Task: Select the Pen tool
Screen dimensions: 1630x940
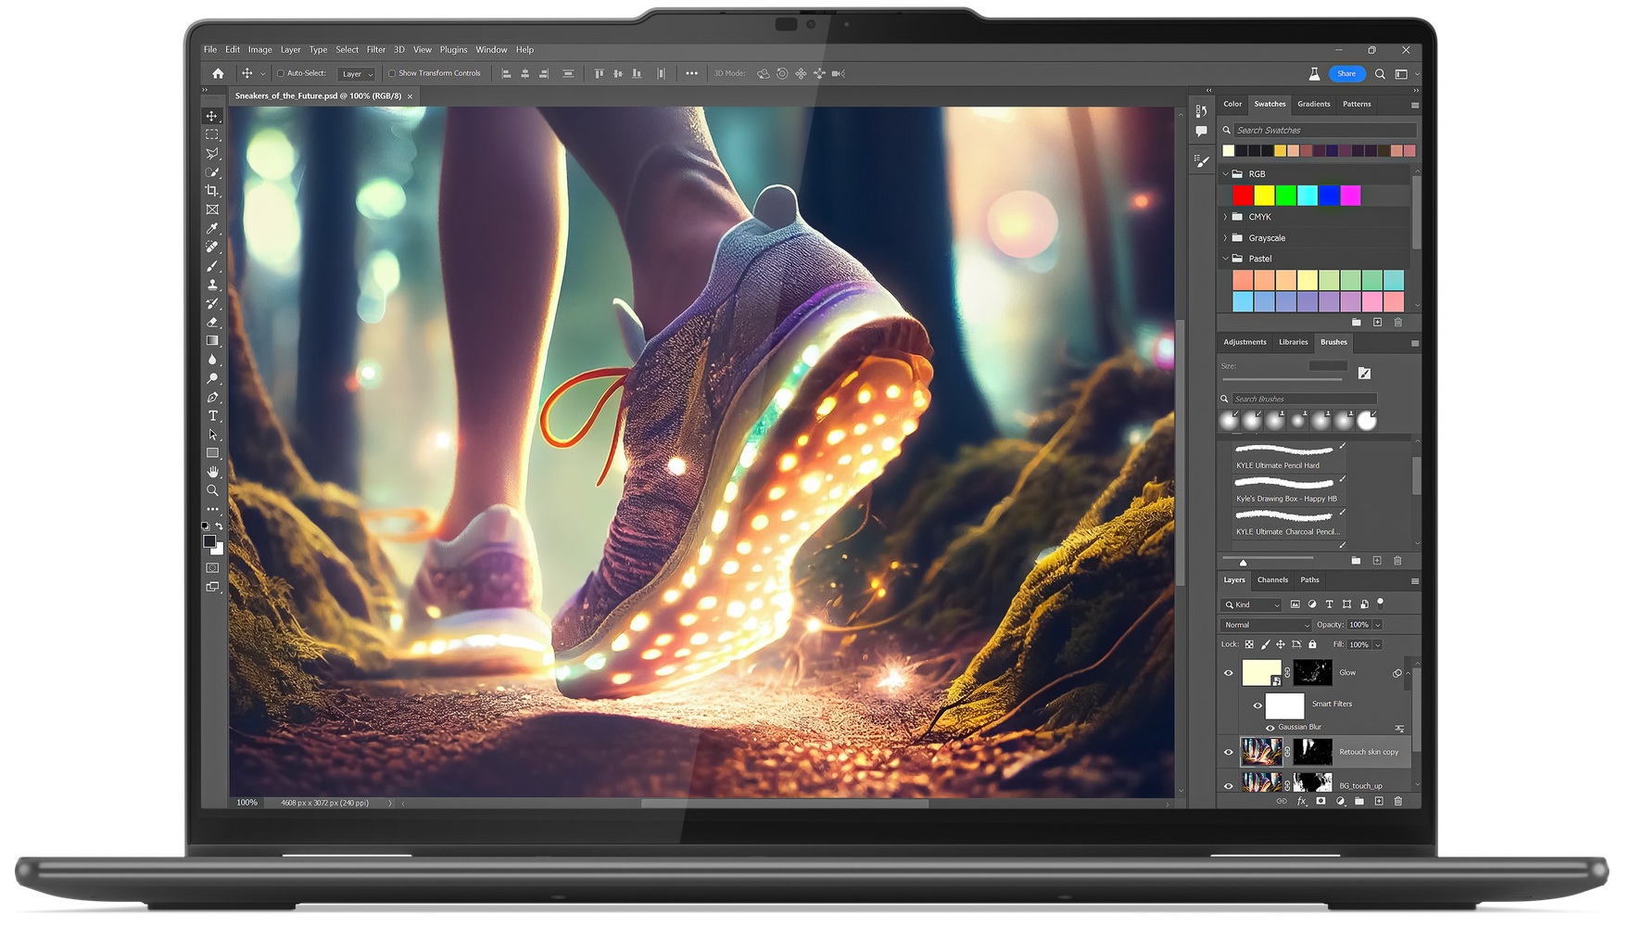Action: click(212, 397)
